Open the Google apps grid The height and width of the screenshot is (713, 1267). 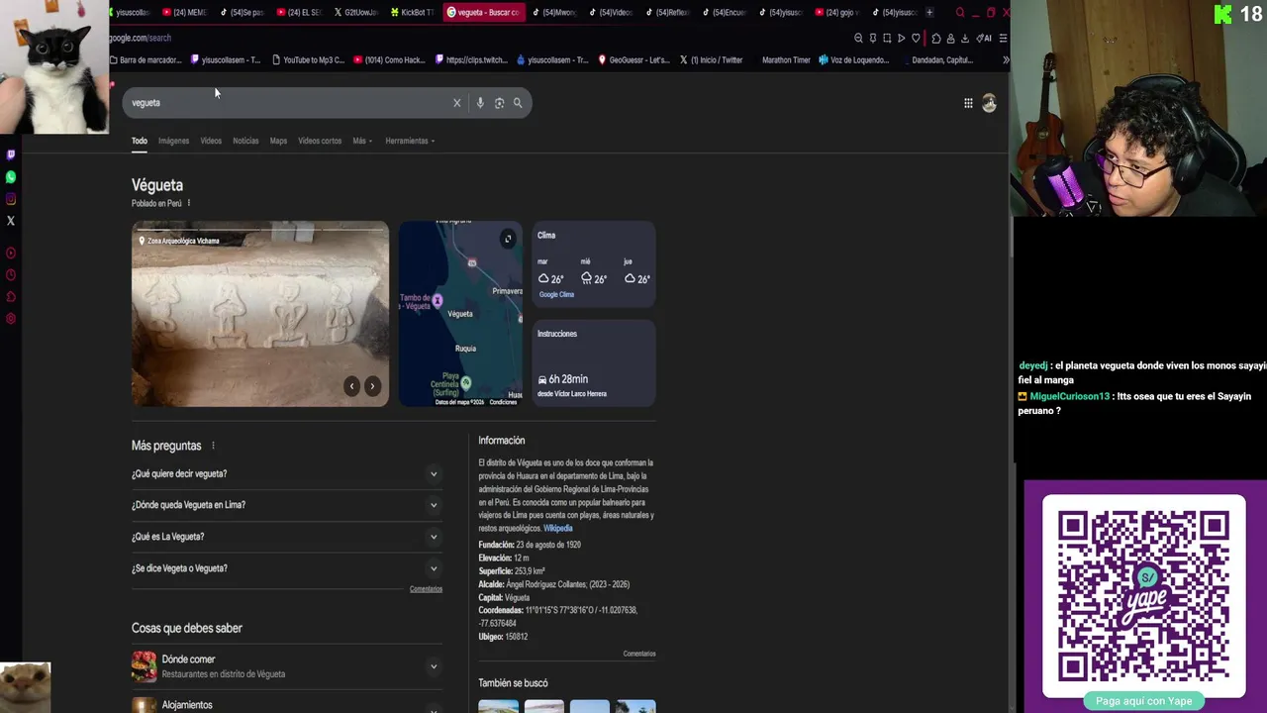coord(968,103)
